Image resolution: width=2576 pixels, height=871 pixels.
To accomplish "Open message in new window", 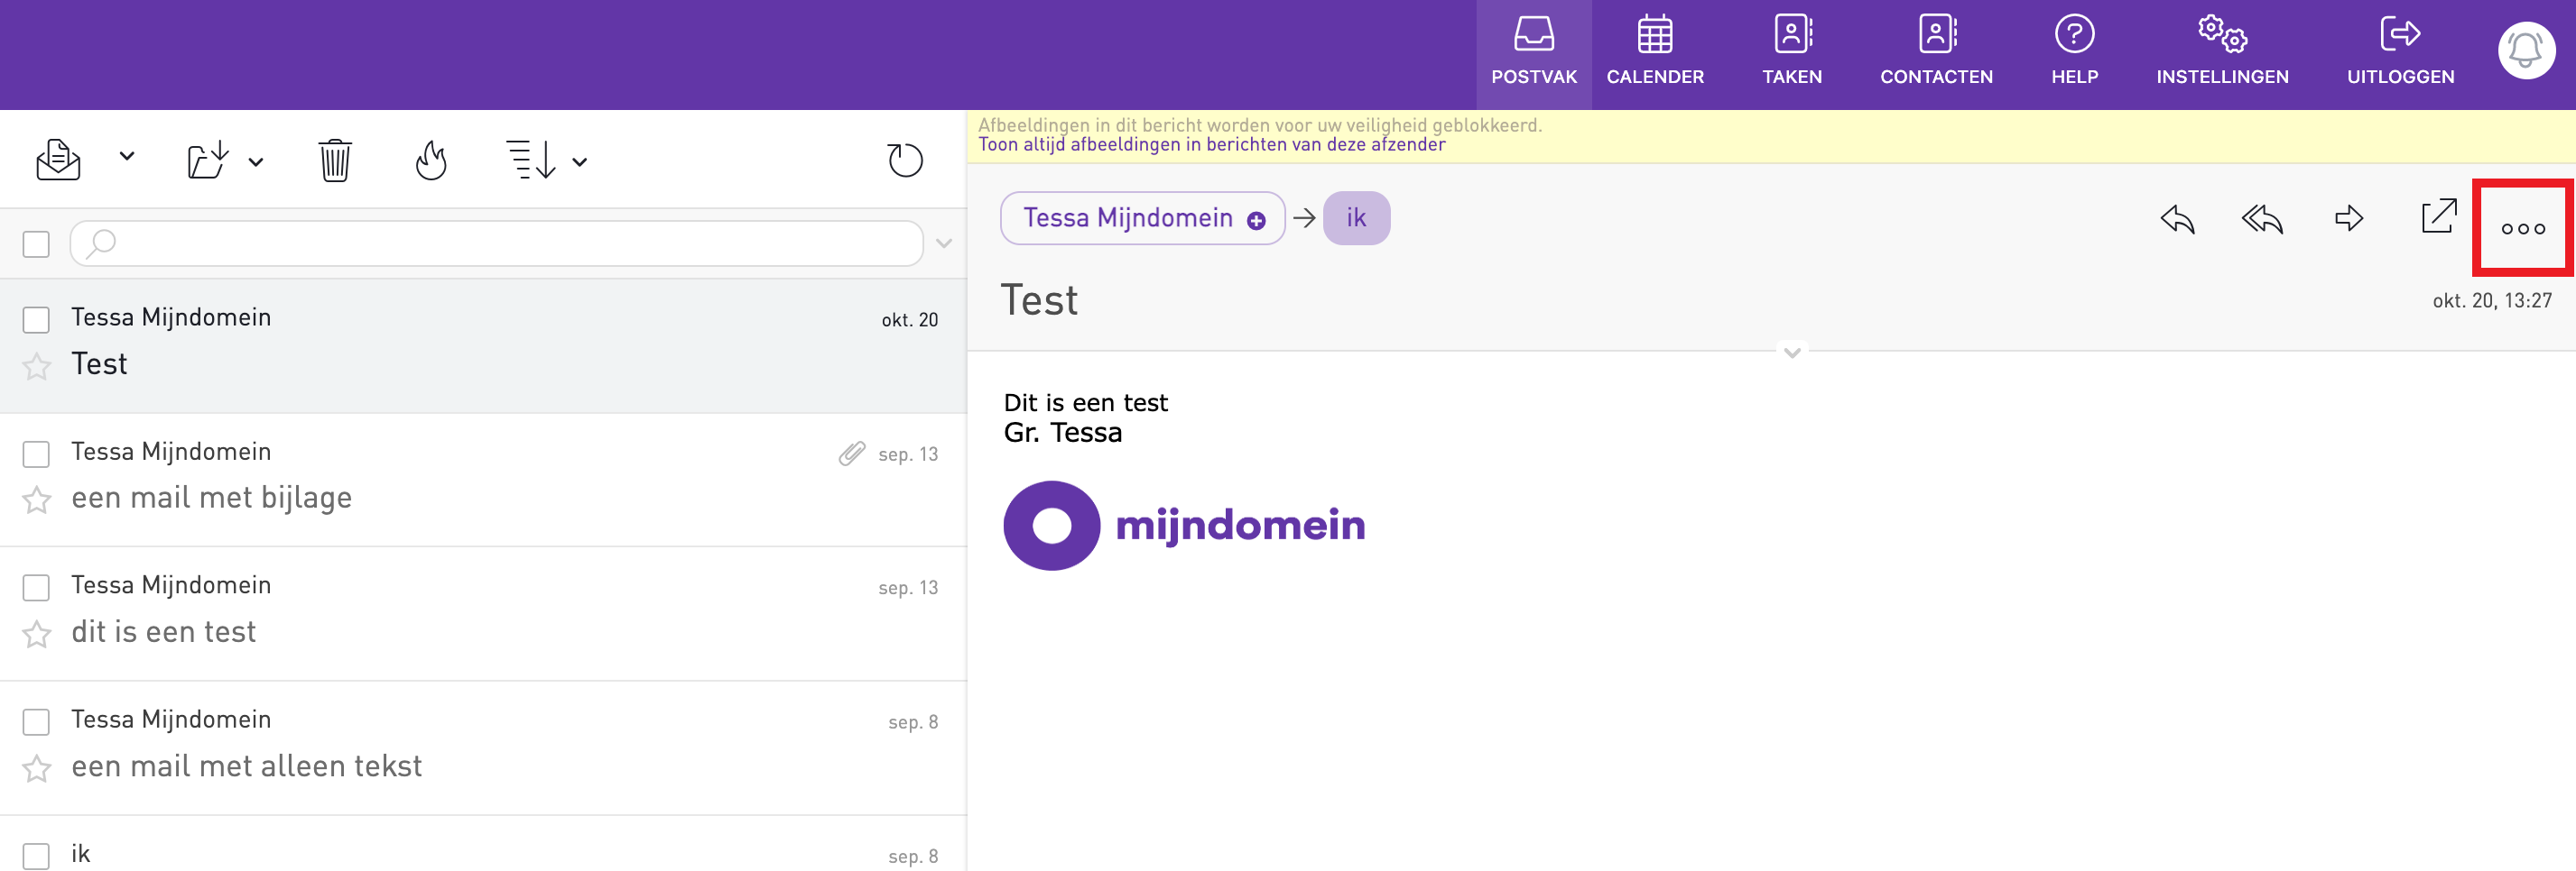I will click(x=2438, y=215).
